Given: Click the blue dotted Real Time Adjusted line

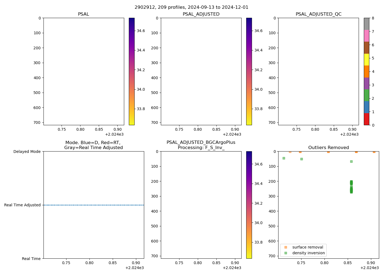Looking at the screenshot, I should 94,205.
